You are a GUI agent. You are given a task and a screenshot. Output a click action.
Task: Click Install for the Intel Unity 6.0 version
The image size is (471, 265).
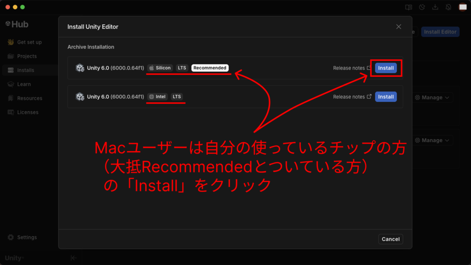click(385, 97)
